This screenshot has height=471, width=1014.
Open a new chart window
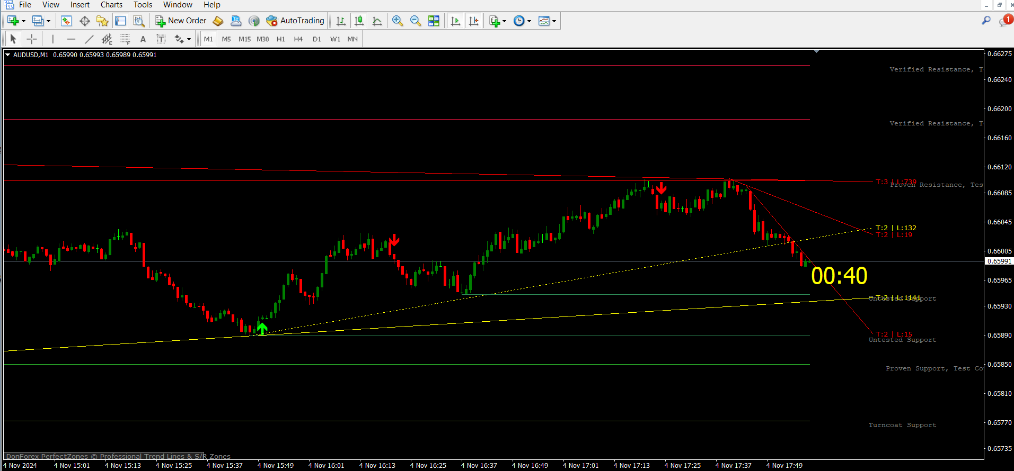pyautogui.click(x=13, y=21)
